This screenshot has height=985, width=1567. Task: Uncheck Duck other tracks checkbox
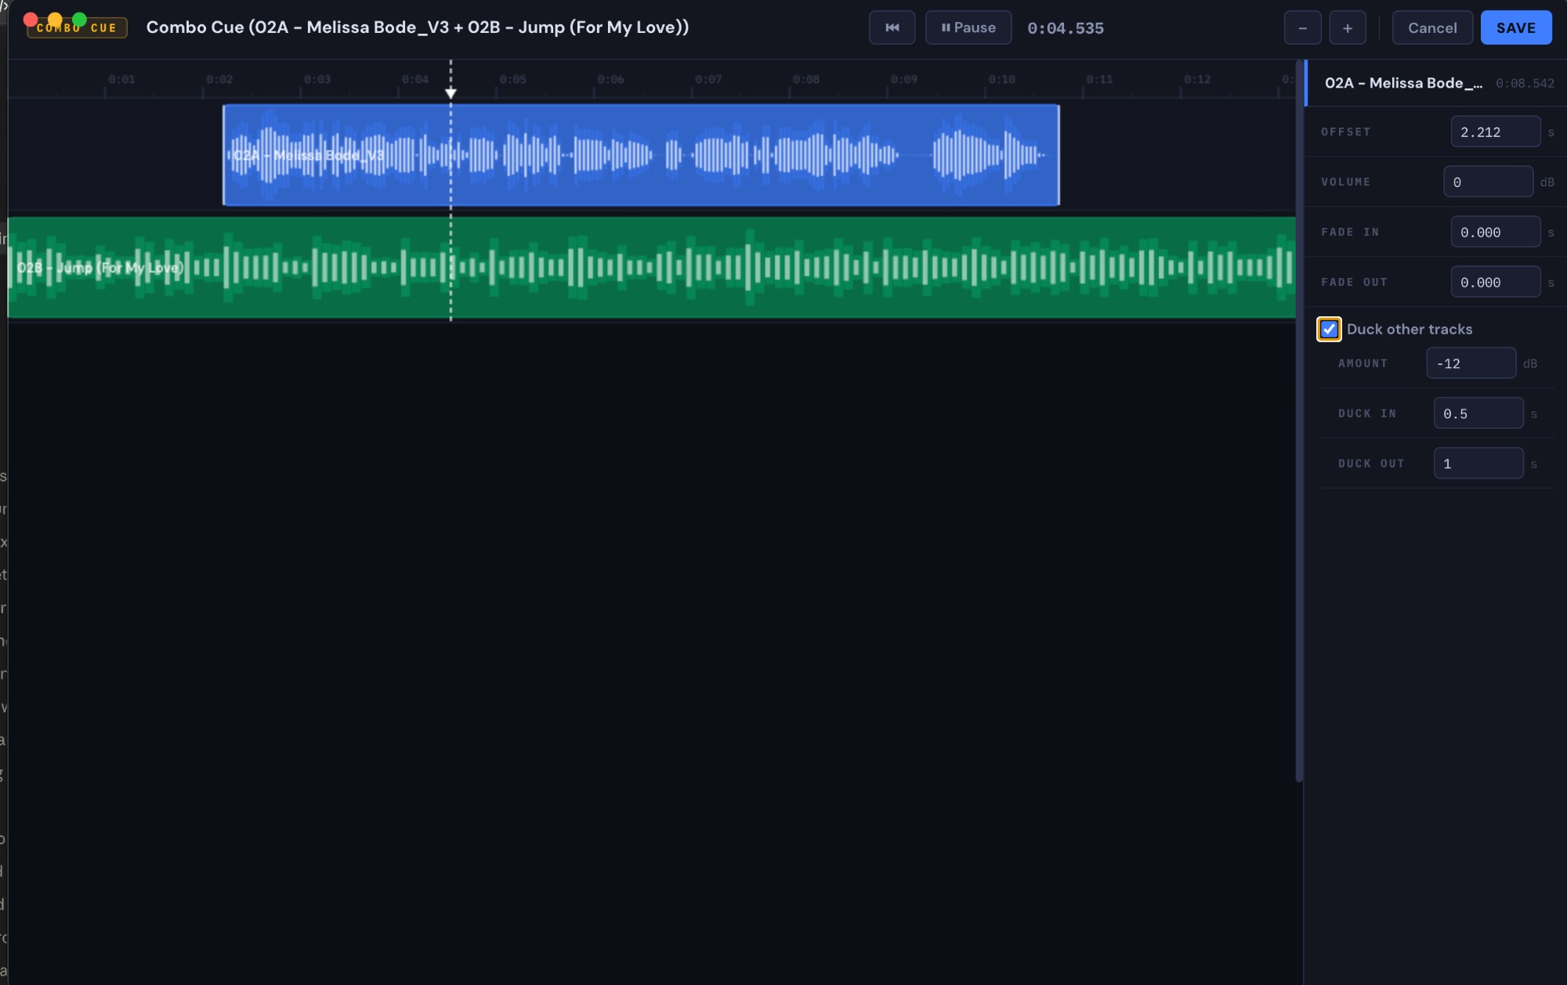(x=1329, y=329)
